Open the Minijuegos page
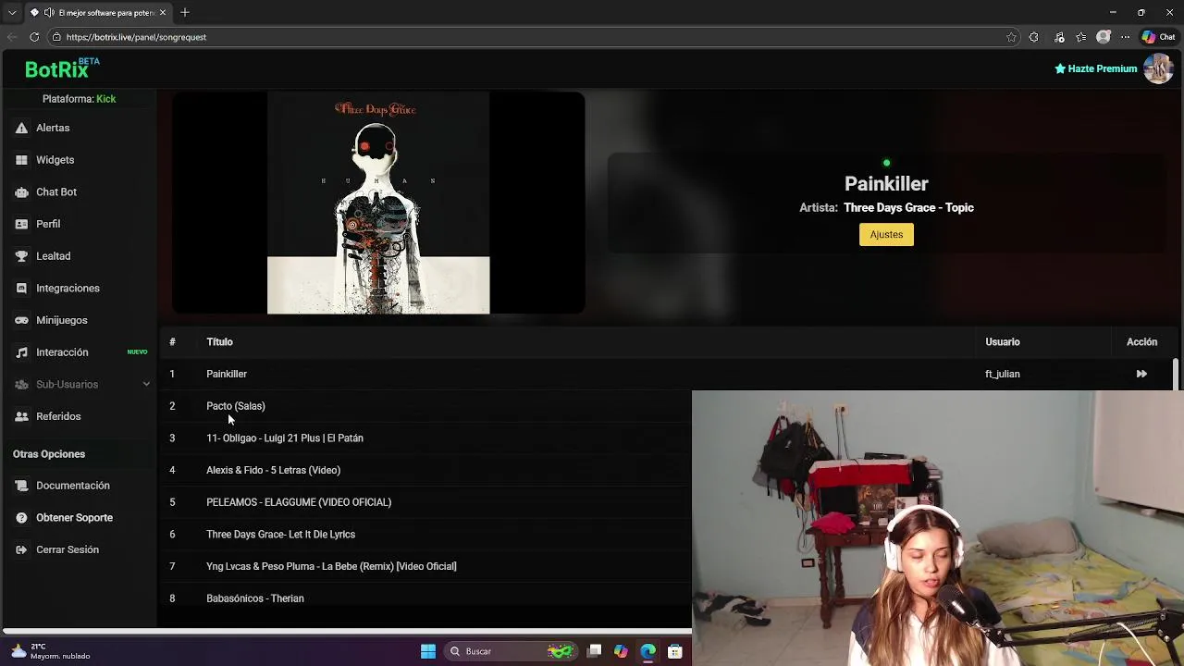Viewport: 1184px width, 666px height. pyautogui.click(x=62, y=320)
